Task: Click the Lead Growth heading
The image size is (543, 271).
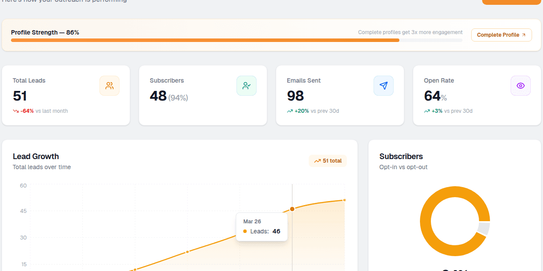Action: click(x=36, y=156)
